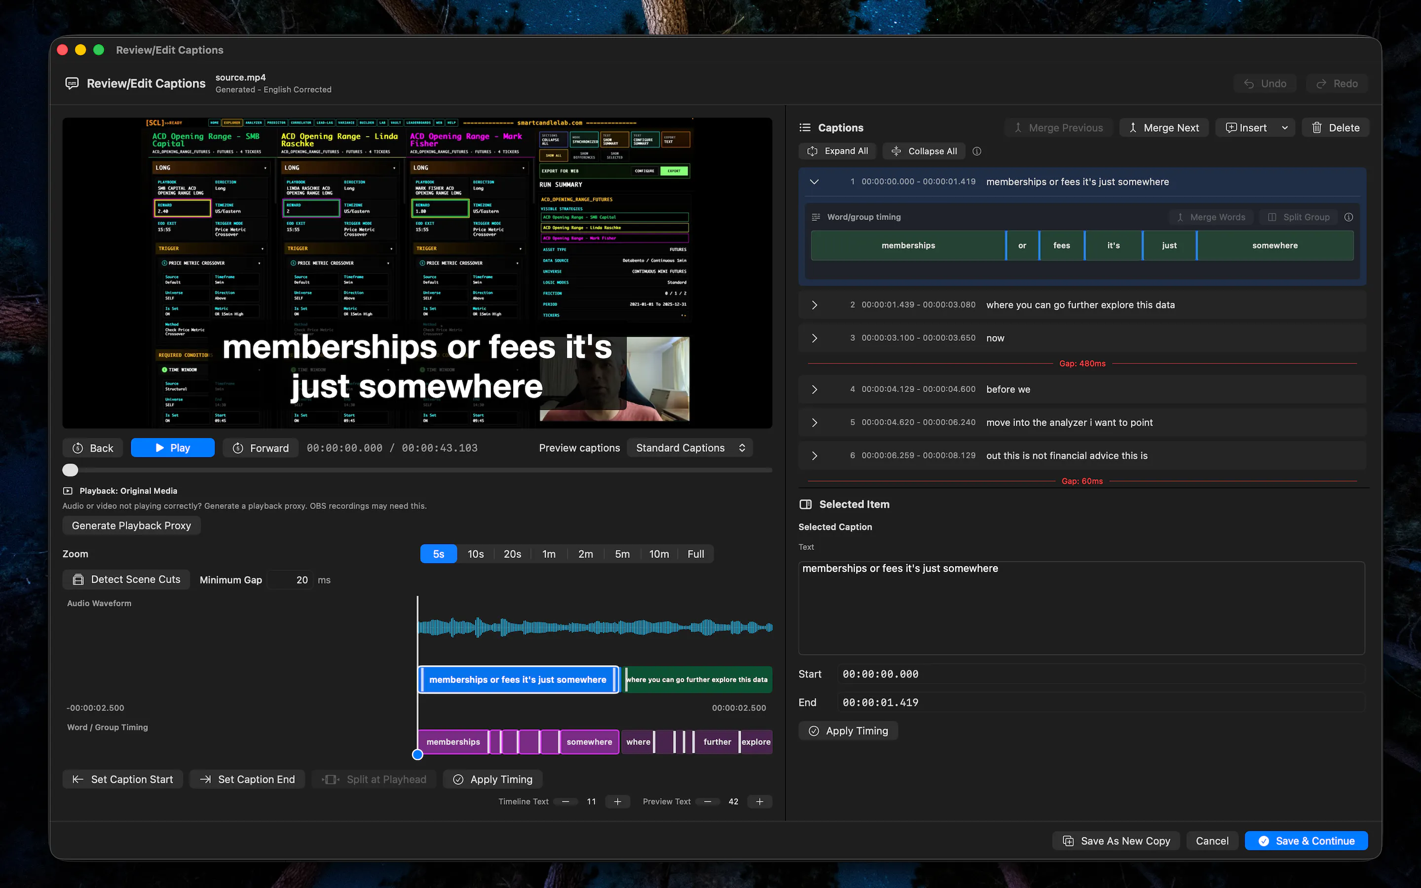Viewport: 1421px width, 888px height.
Task: Skip back with the Back button
Action: (x=93, y=447)
